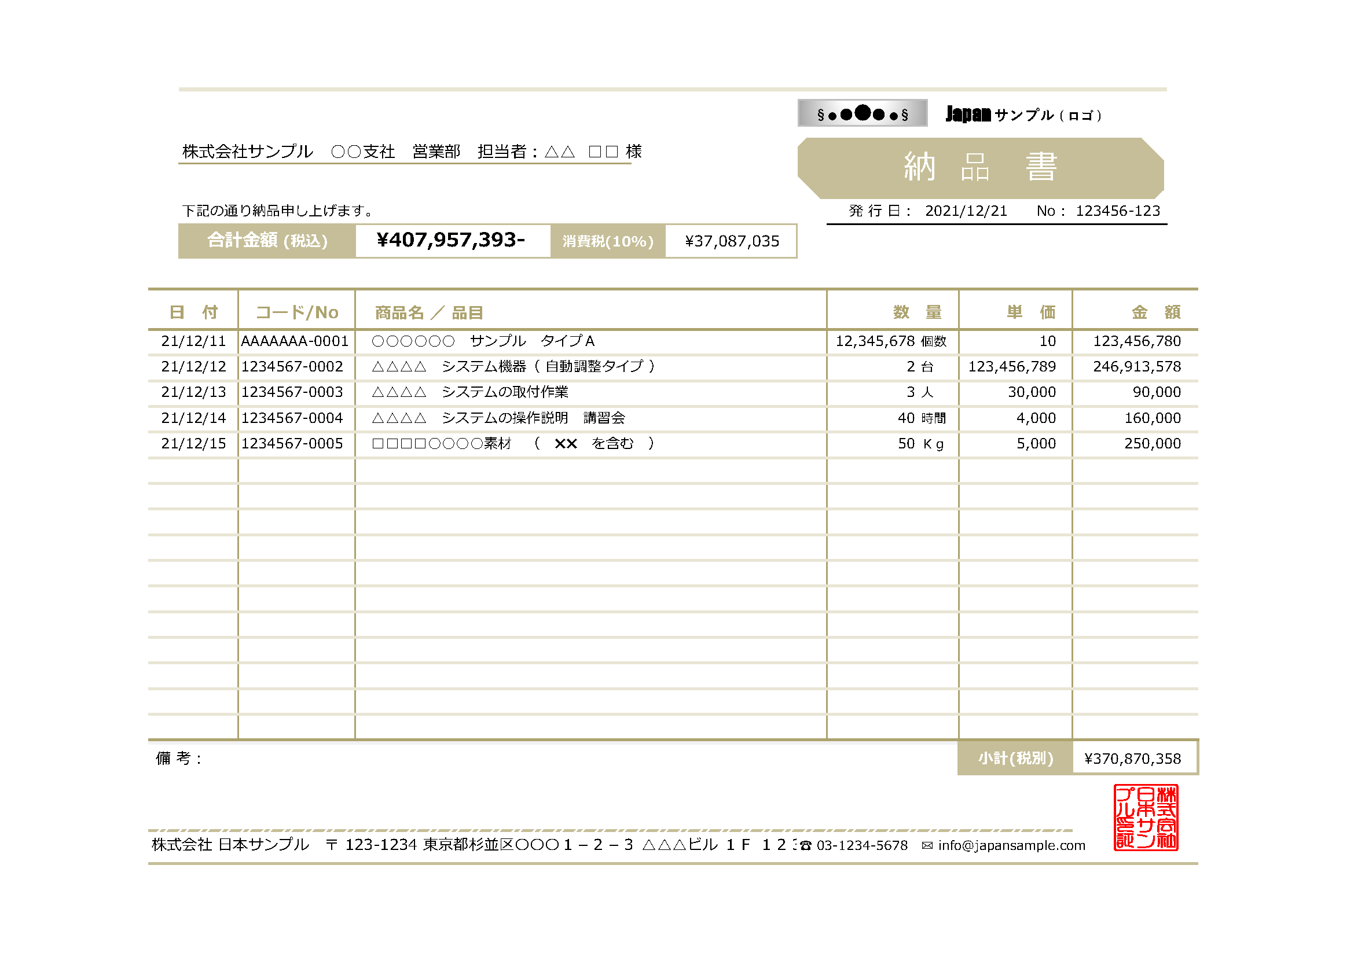The height and width of the screenshot is (957, 1354).
Task: Click the 日付 column header
Action: (193, 312)
